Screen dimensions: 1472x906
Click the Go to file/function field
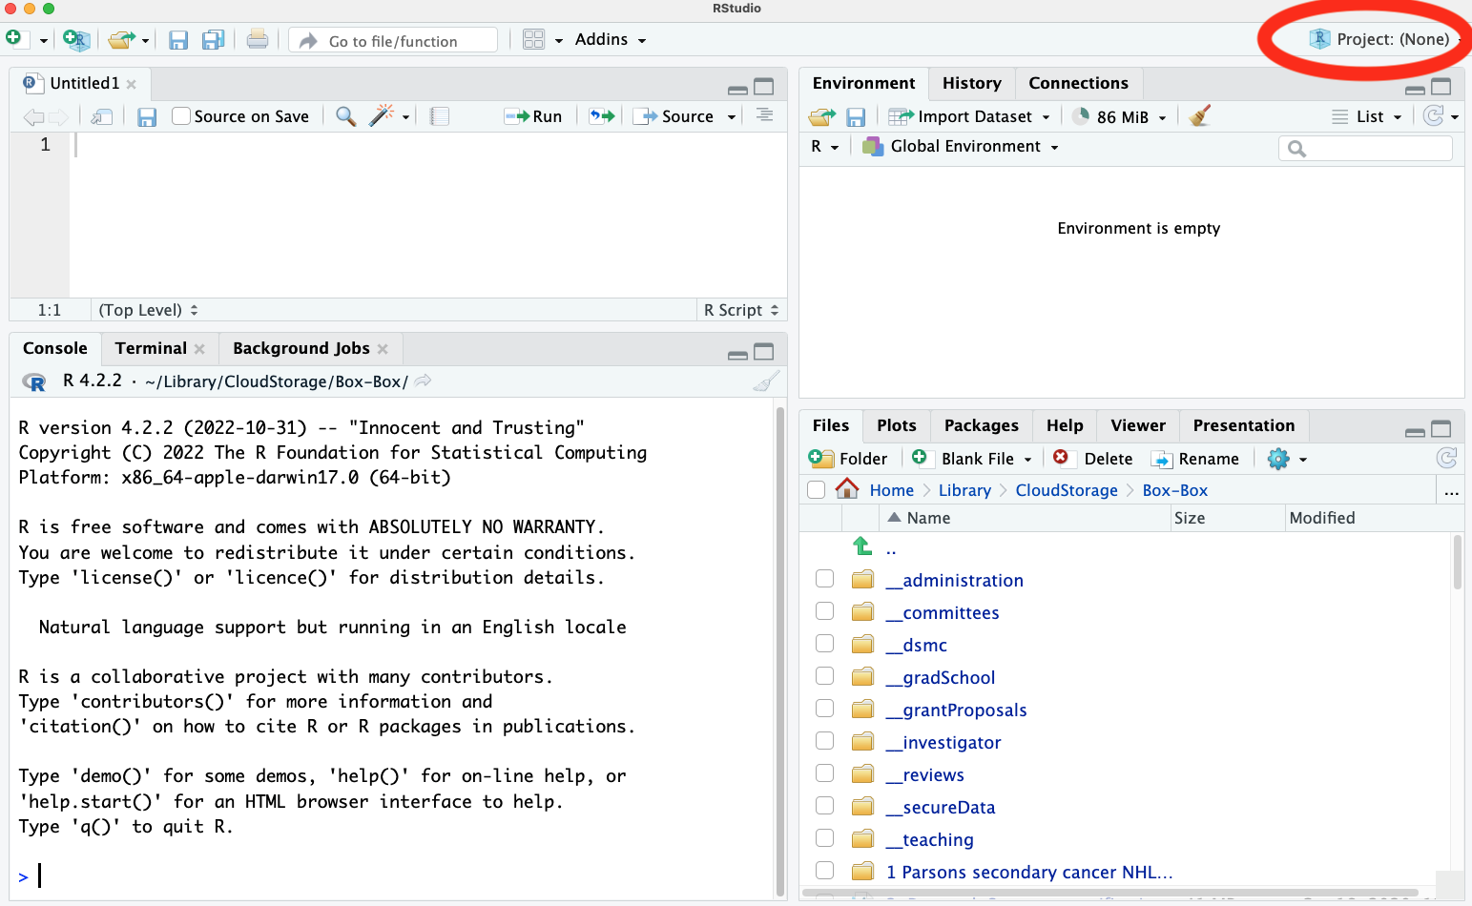(393, 40)
